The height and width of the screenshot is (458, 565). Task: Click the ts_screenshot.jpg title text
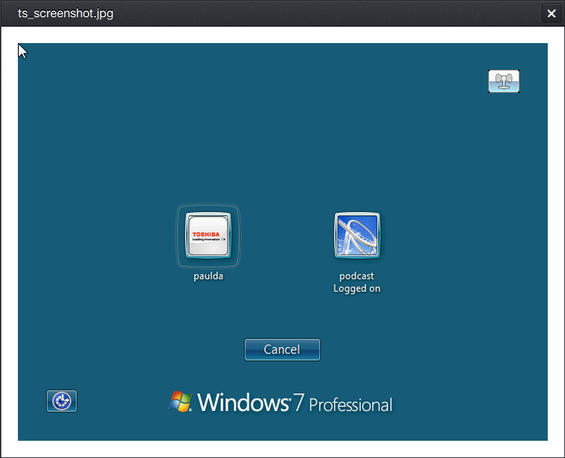[x=66, y=13]
